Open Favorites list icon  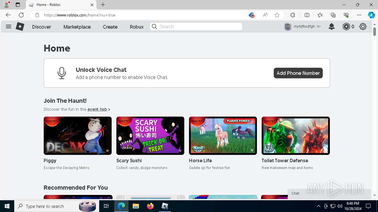pos(320,15)
